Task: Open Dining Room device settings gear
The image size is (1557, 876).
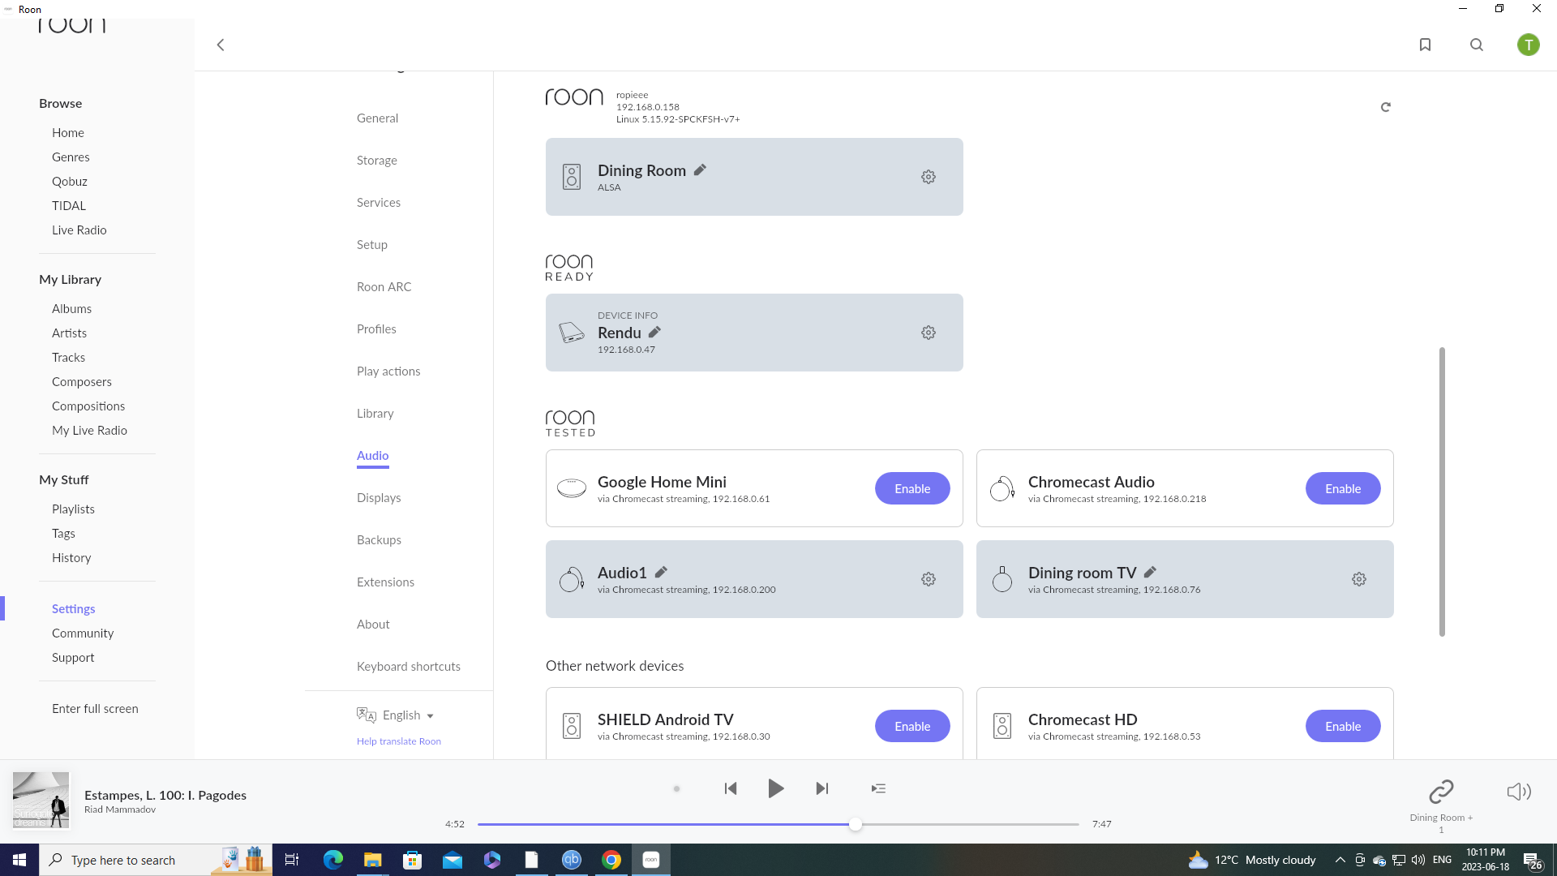Action: pos(929,177)
